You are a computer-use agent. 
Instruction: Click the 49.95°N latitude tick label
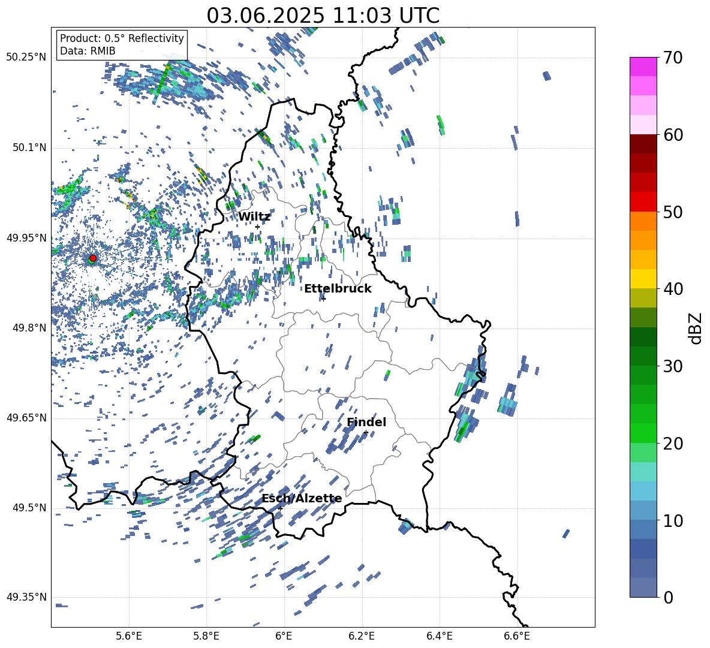26,237
